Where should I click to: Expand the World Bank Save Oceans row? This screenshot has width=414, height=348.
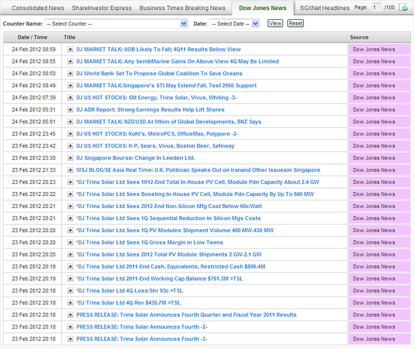click(x=70, y=73)
